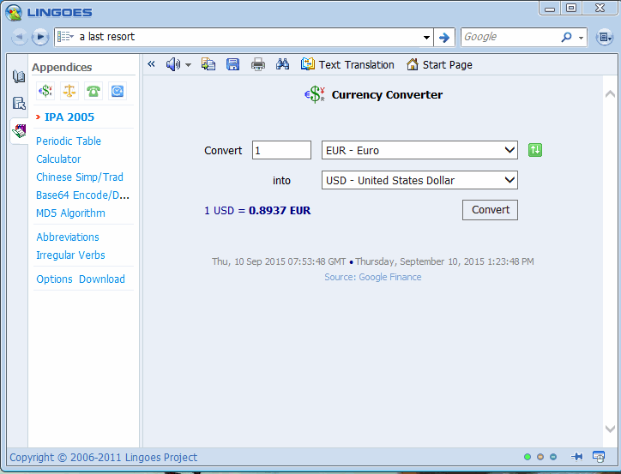Click the copy content toolbar icon
Screen dimensions: 621x474
(x=208, y=64)
